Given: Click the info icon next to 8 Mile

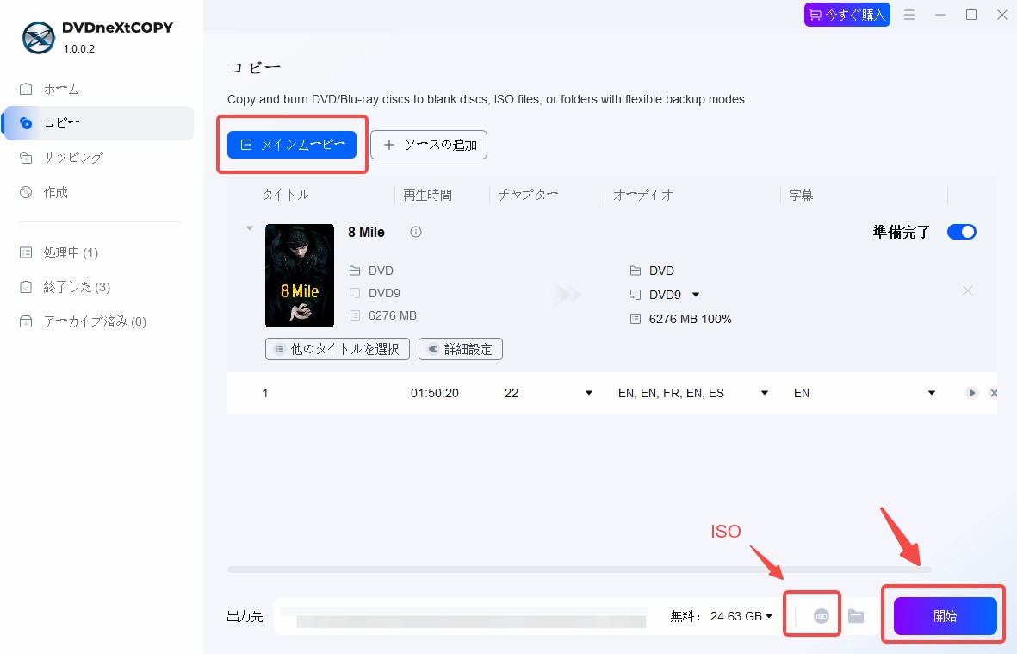Looking at the screenshot, I should coord(416,233).
